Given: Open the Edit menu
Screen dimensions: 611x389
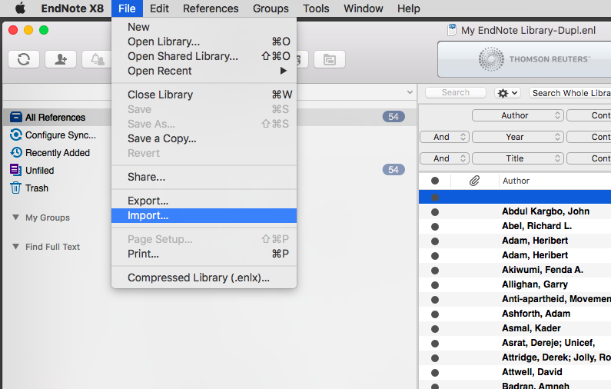Looking at the screenshot, I should 159,8.
